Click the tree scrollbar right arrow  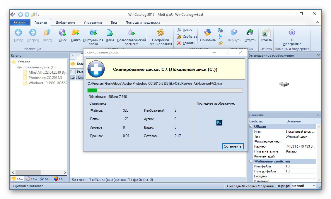coord(65,172)
